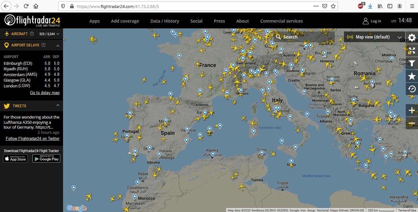Collapse the Airport Delays panel
This screenshot has height=212, width=418.
58,45
